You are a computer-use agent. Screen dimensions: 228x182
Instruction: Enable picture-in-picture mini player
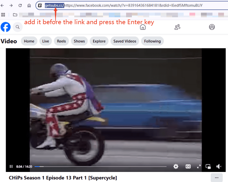(x=208, y=166)
